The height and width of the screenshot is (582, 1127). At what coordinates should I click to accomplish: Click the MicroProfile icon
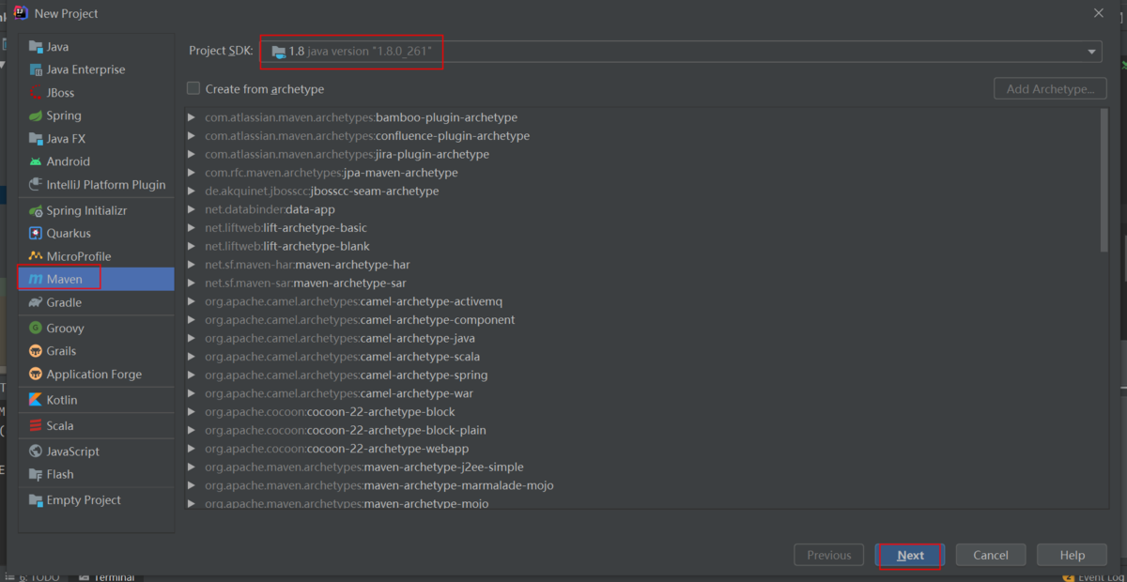click(x=36, y=256)
